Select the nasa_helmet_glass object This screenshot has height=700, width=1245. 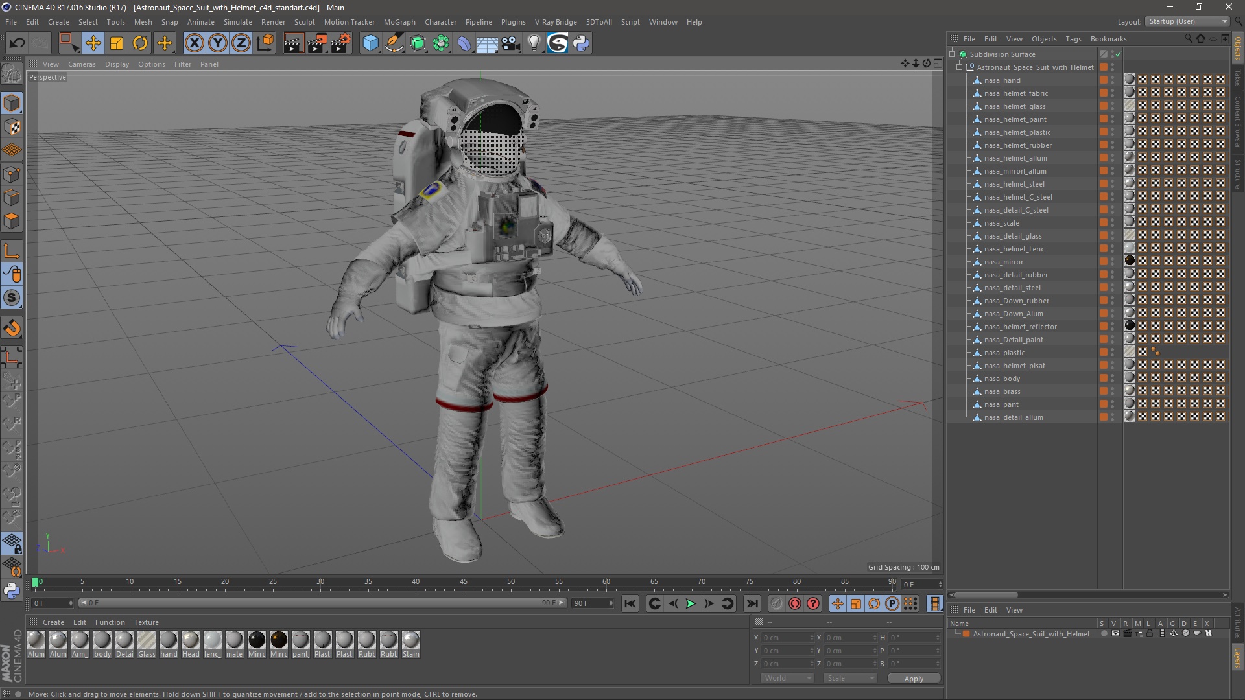pos(1015,106)
